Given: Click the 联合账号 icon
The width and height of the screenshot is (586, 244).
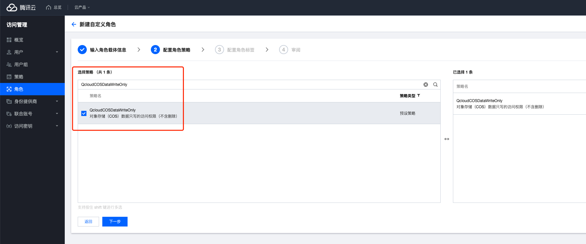Looking at the screenshot, I should click(x=9, y=114).
